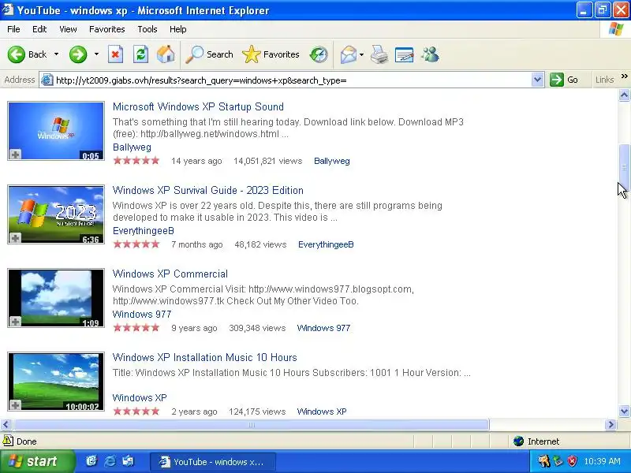
Task: Click the vertical scrollbar down arrow
Action: (x=624, y=412)
